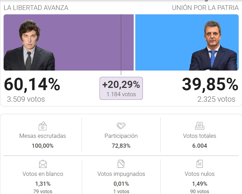Click the X document icon above Votos nulos
Viewport: 242px width, 194px height.
tap(200, 164)
